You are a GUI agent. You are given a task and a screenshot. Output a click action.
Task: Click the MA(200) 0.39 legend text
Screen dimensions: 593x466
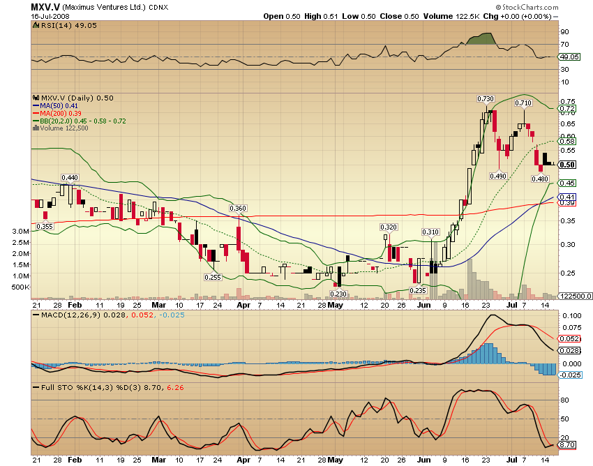pyautogui.click(x=61, y=114)
